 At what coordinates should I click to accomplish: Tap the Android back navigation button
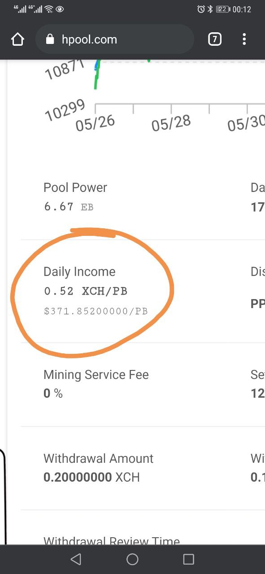[76, 559]
